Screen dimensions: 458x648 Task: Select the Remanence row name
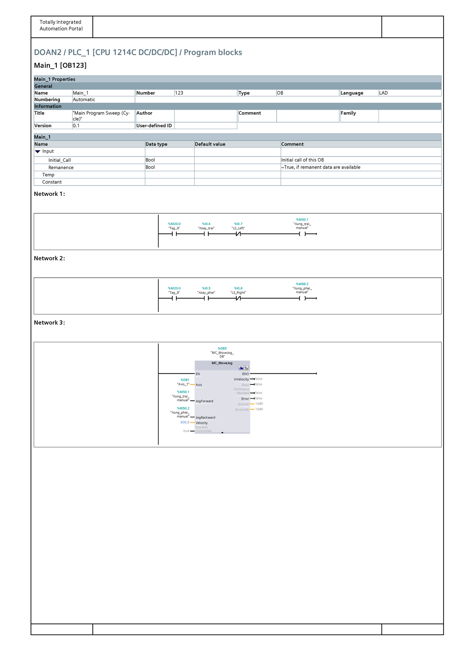pyautogui.click(x=61, y=168)
